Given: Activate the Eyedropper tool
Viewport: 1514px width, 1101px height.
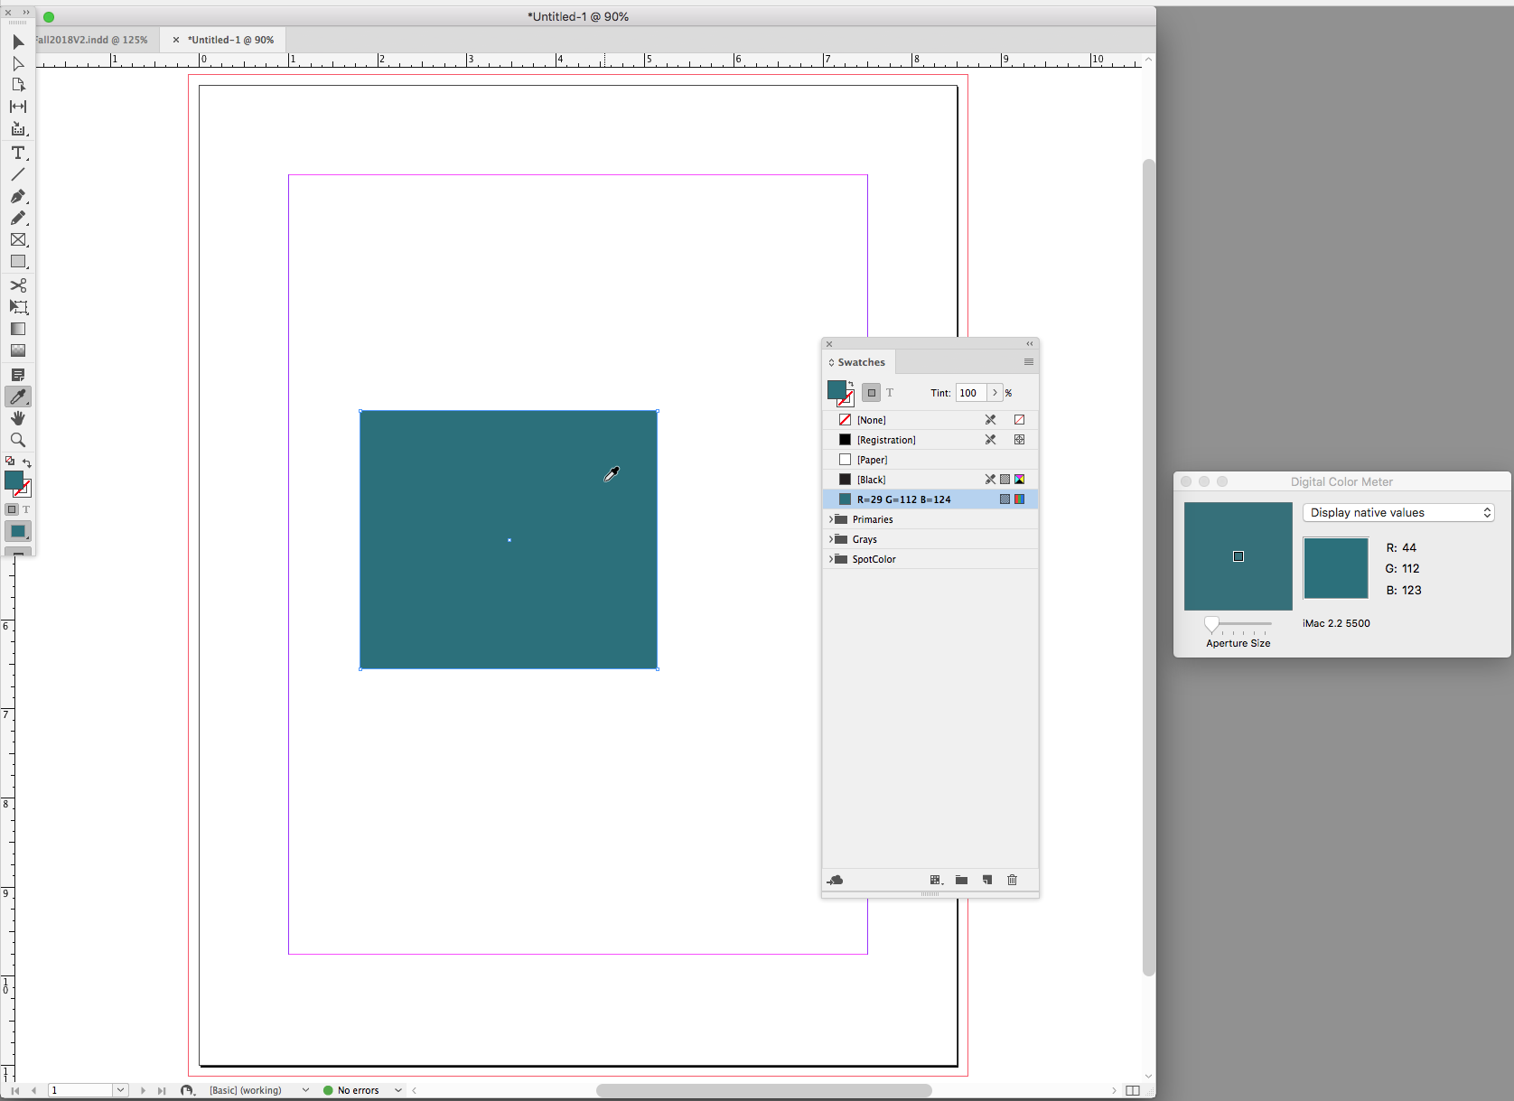Looking at the screenshot, I should coord(18,397).
